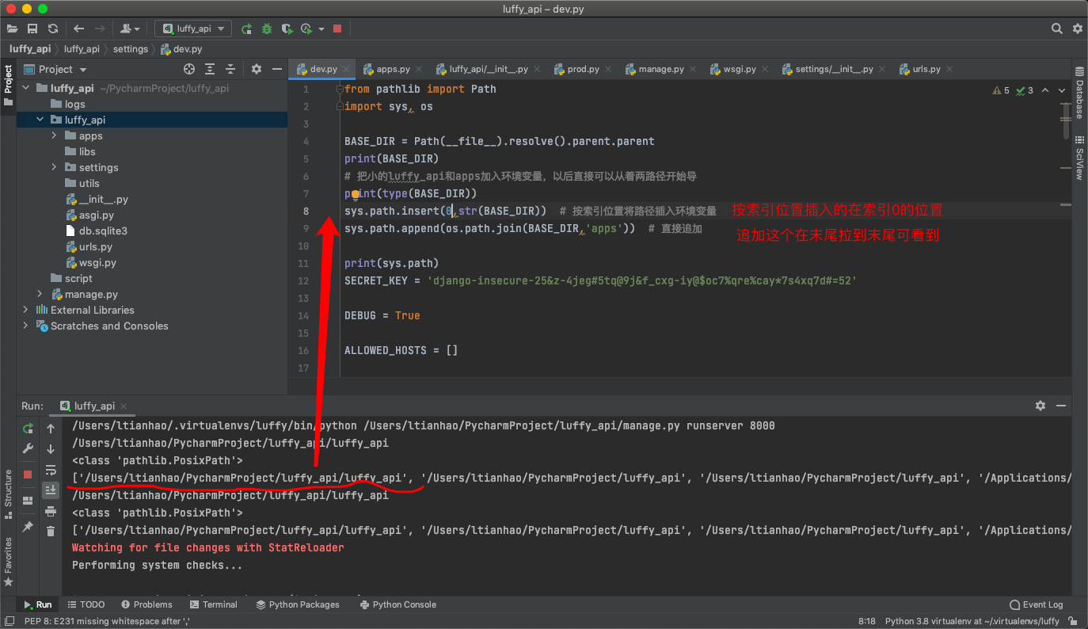Open the user icon dropdown in the top toolbar
The width and height of the screenshot is (1088, 629).
[x=130, y=29]
